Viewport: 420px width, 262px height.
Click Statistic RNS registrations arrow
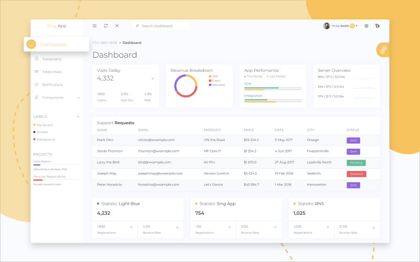328,227
